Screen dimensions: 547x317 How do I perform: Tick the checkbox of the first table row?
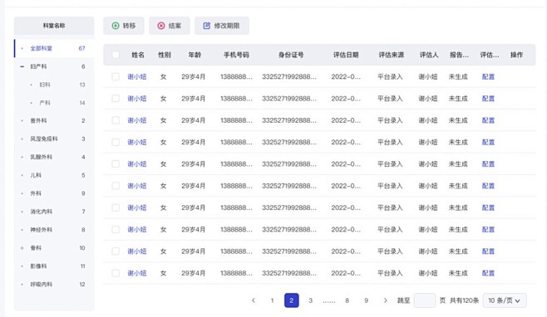click(116, 76)
